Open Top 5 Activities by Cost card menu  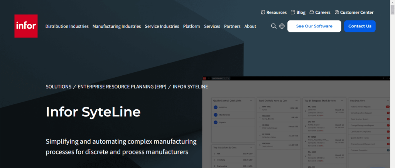point(251,148)
